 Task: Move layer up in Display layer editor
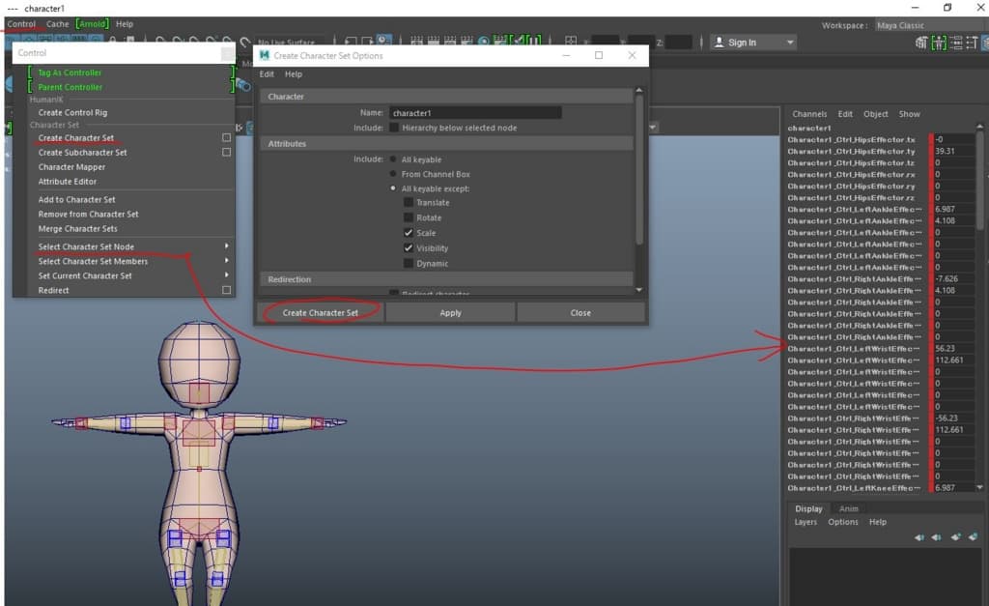(x=918, y=537)
